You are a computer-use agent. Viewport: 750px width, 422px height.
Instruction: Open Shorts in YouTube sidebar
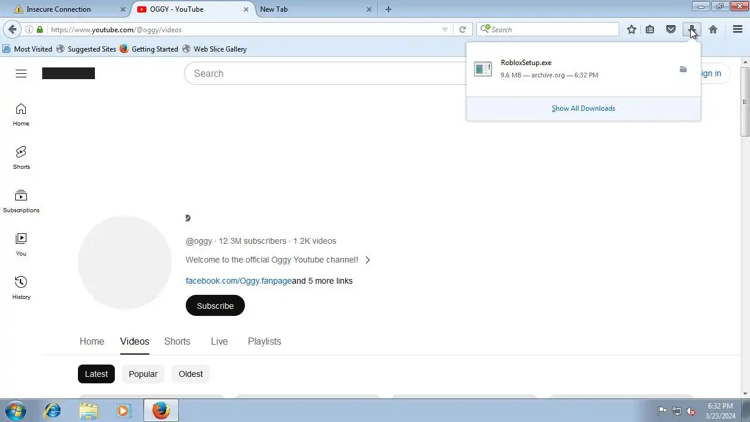point(21,158)
